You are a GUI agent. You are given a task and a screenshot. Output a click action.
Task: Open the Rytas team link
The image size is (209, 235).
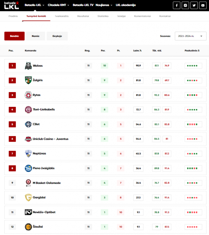coord(37,95)
